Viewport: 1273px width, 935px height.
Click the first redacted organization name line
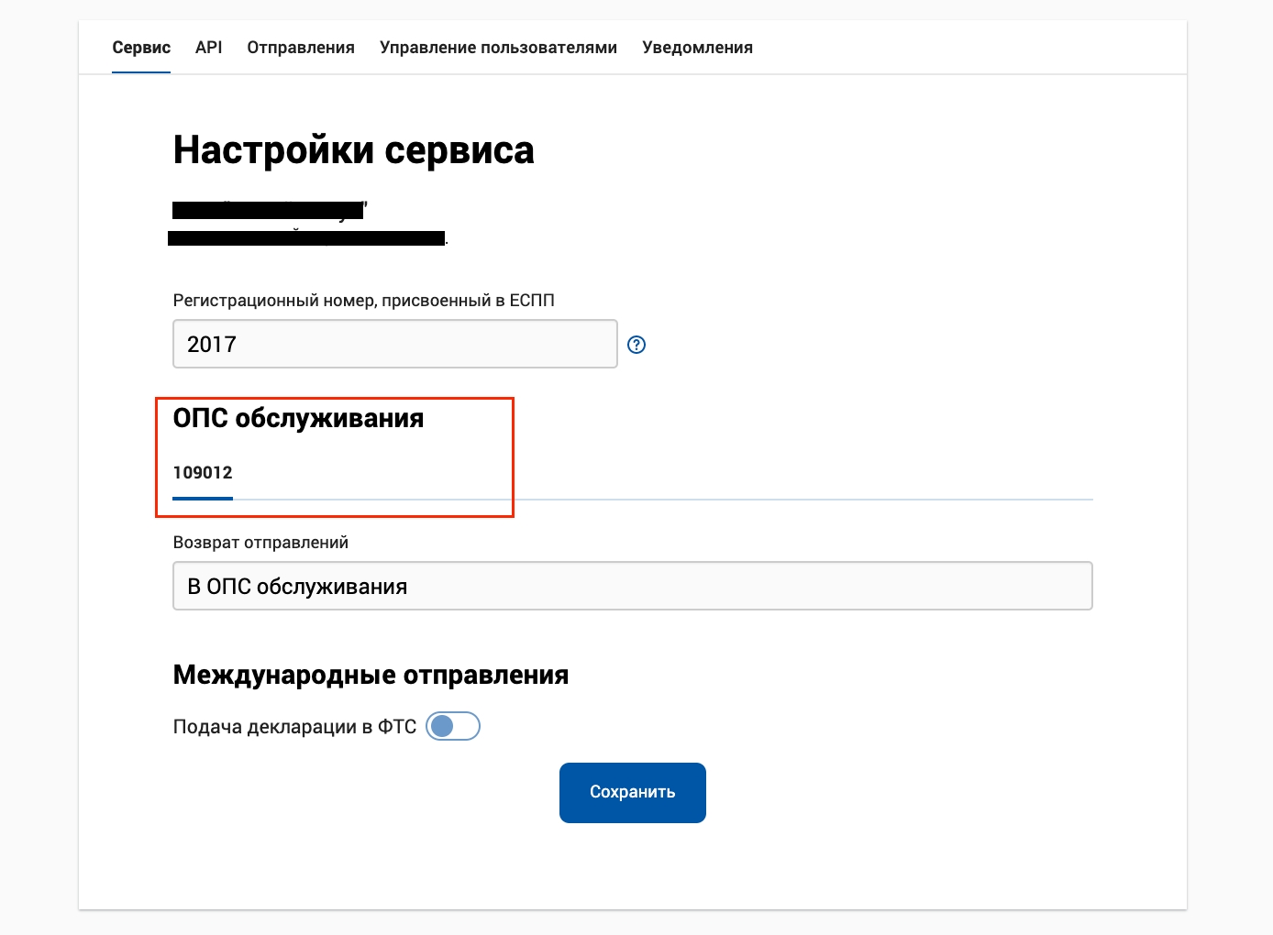268,210
